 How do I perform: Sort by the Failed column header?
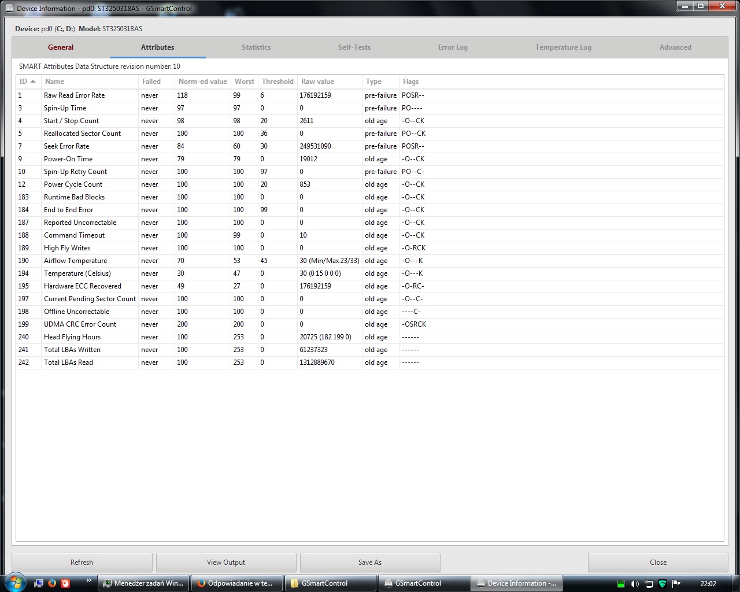(x=156, y=82)
